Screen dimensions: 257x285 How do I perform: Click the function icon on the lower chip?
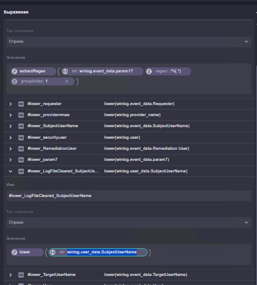click(15, 252)
